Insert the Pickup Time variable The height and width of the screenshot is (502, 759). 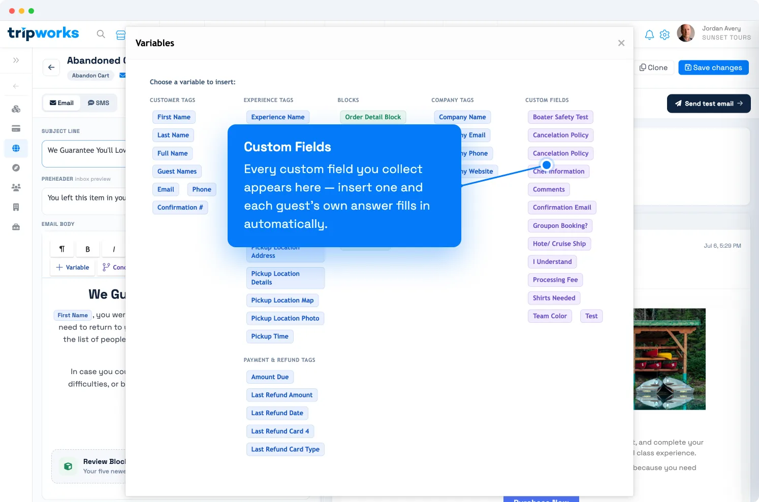coord(270,337)
